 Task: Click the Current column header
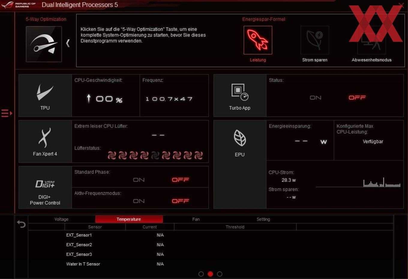[150, 227]
